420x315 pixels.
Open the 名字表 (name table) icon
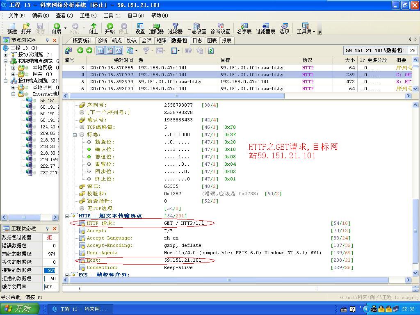click(x=245, y=28)
